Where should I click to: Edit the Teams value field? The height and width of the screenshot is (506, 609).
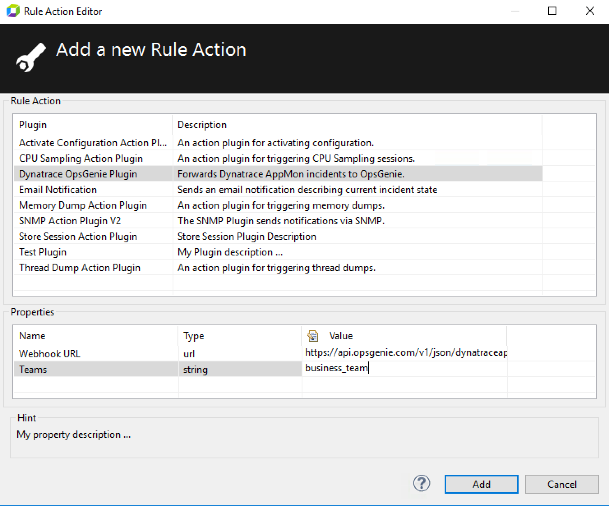pyautogui.click(x=405, y=368)
